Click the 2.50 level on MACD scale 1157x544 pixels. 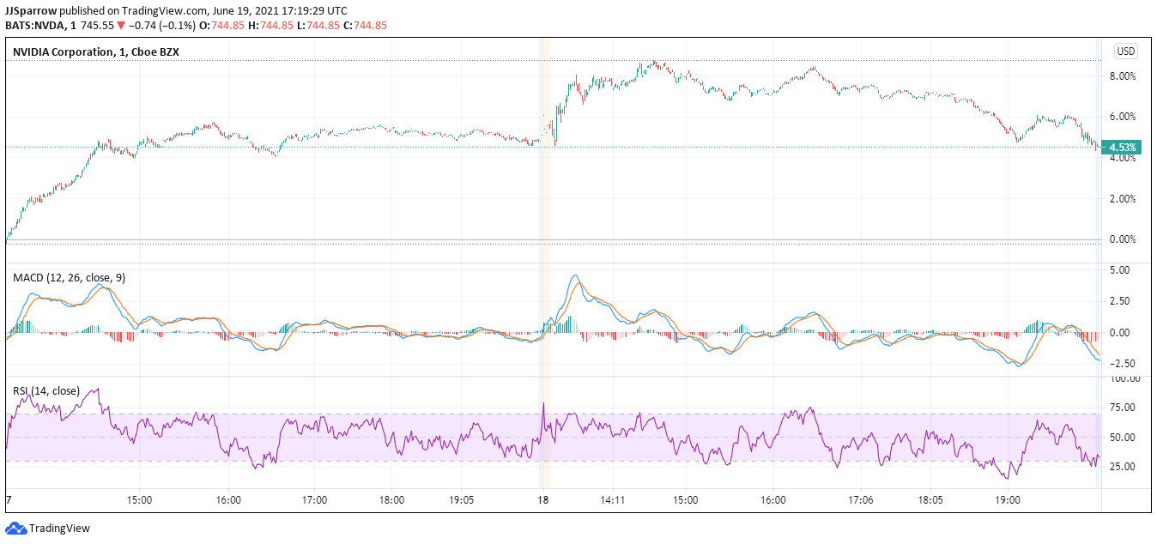click(x=1123, y=301)
